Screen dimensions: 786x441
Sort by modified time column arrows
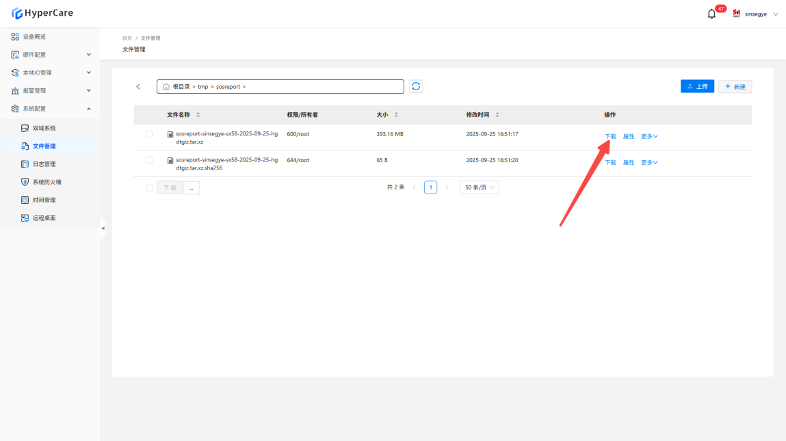click(497, 115)
